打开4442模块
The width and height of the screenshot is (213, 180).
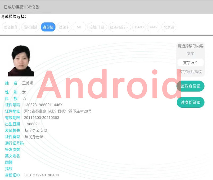point(153,27)
